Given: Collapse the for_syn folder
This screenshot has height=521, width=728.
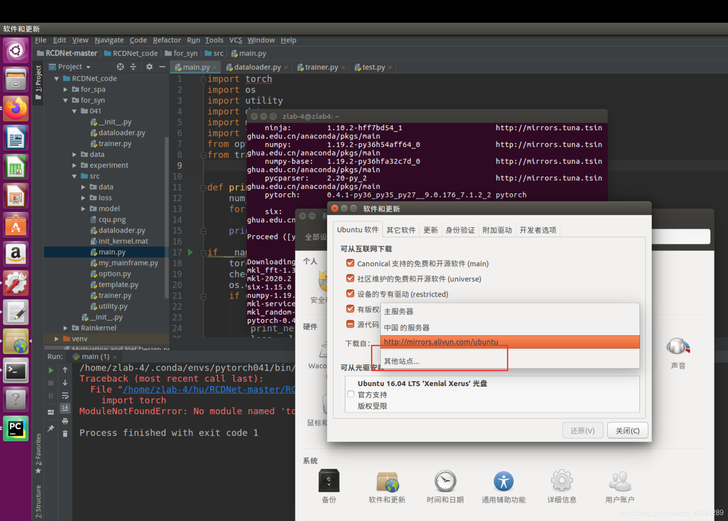Looking at the screenshot, I should click(65, 100).
